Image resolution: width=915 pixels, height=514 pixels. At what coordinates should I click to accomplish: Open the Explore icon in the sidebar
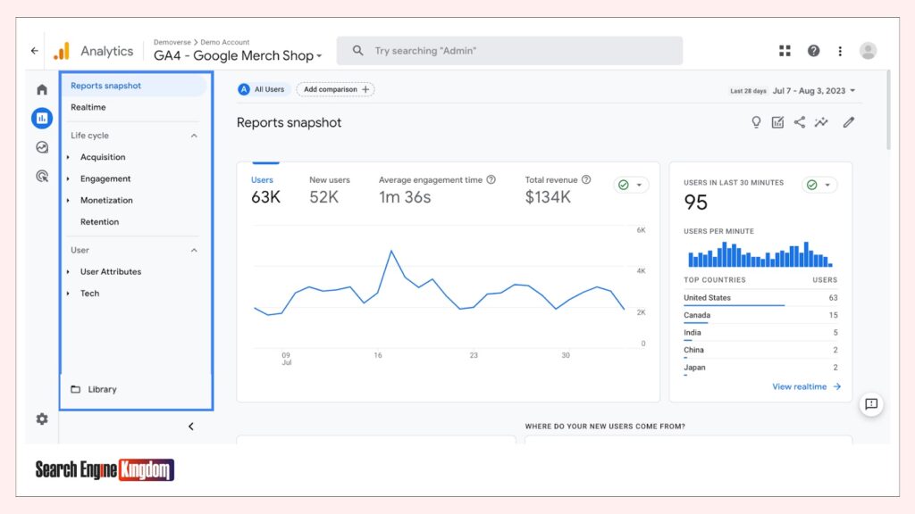click(42, 147)
